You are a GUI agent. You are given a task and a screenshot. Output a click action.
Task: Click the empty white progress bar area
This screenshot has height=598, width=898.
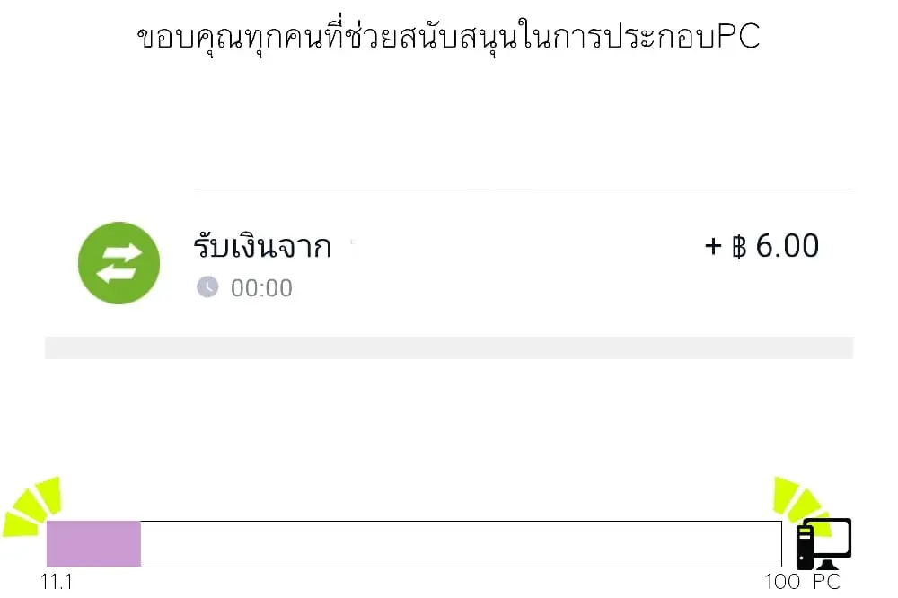[x=460, y=544]
